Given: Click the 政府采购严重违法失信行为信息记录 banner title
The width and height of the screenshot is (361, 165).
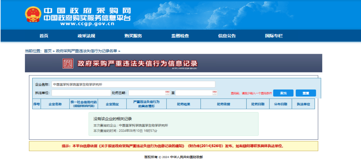Looking at the screenshot, I should click(x=138, y=63).
